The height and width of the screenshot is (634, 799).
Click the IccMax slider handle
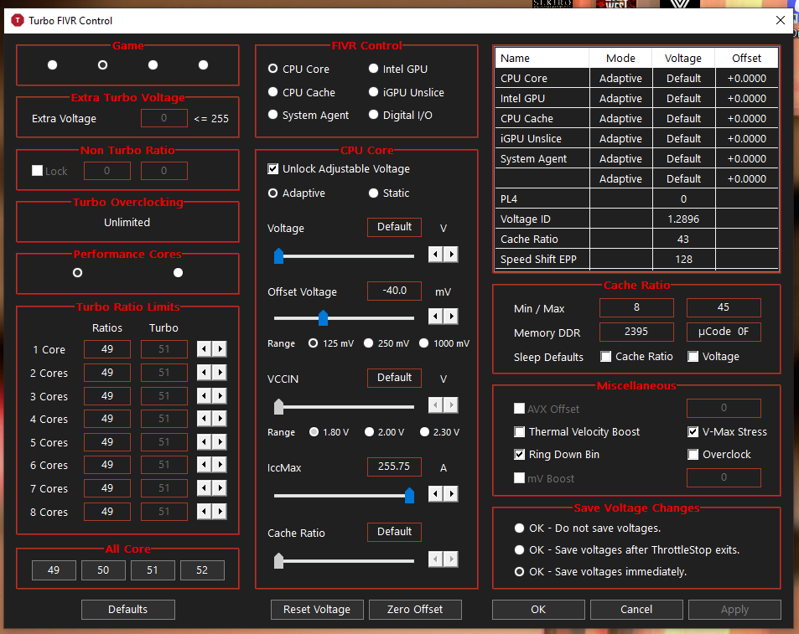pyautogui.click(x=409, y=495)
